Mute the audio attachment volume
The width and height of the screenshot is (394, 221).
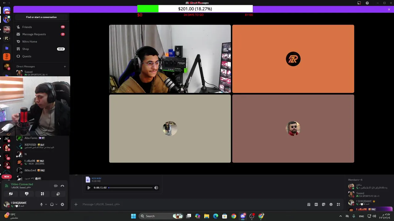coord(156,188)
